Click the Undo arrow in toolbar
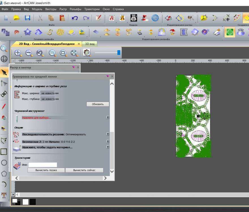249x212 pixels. click(75, 18)
